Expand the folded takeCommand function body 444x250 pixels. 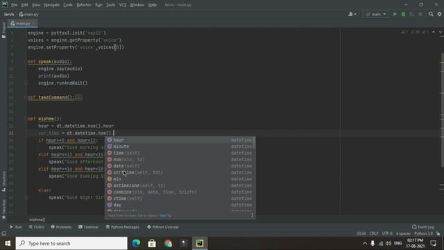[78, 97]
